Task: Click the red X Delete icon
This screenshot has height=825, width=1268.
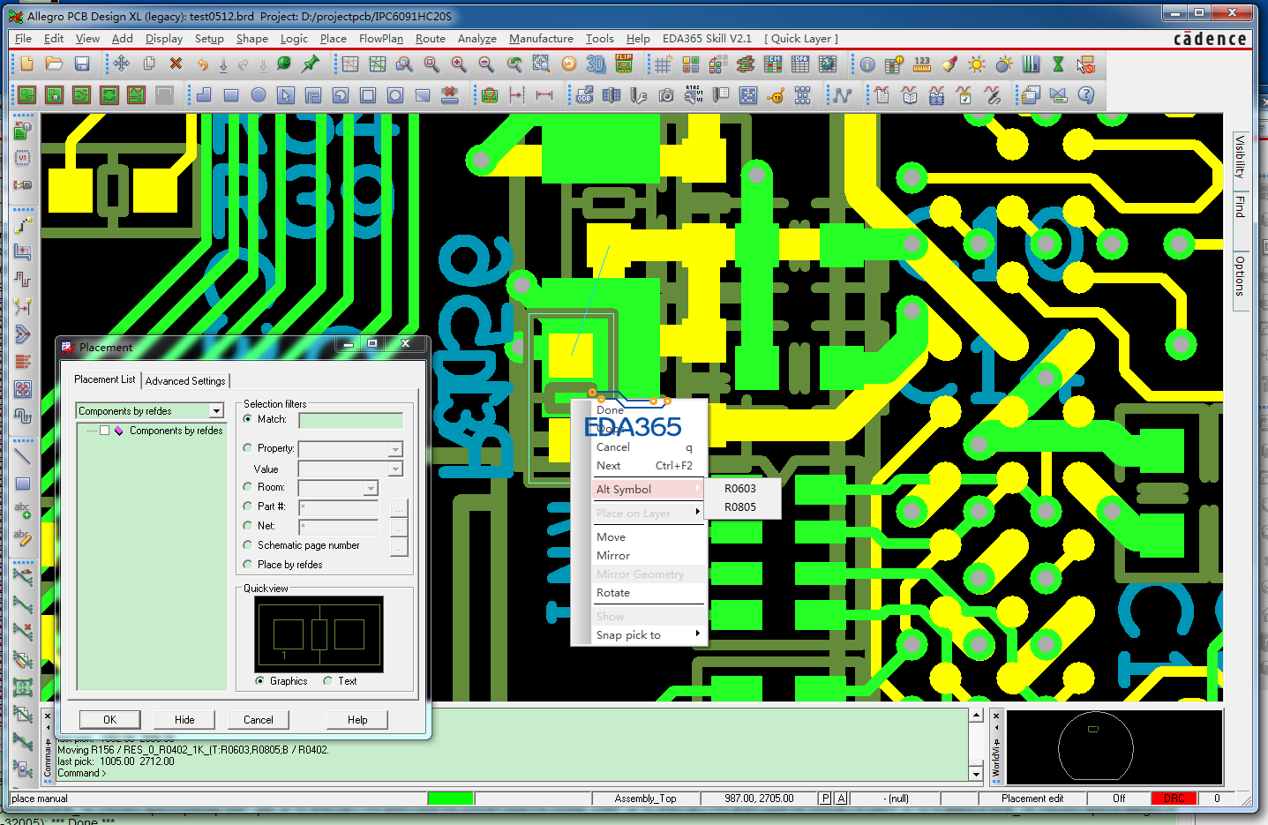Action: [x=176, y=64]
